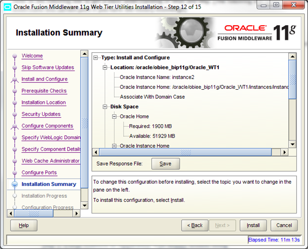The width and height of the screenshot is (308, 249).
Task: Collapse the Disk Space node
Action: (106, 107)
